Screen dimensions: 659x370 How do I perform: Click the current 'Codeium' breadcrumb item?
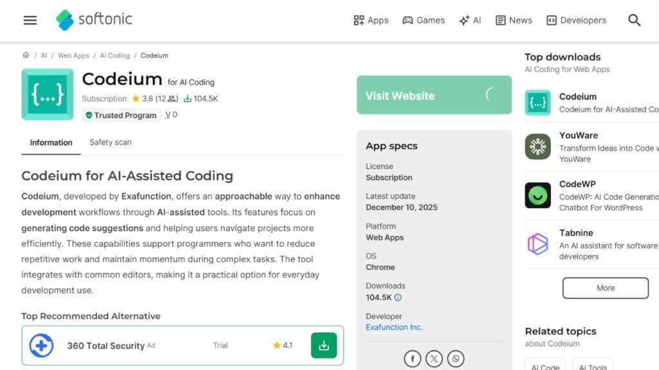[154, 55]
